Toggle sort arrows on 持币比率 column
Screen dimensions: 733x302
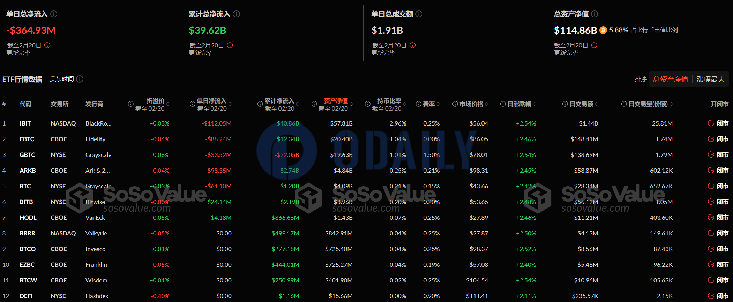click(405, 104)
